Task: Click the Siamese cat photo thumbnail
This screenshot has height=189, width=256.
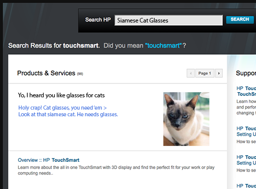Action: [186, 119]
